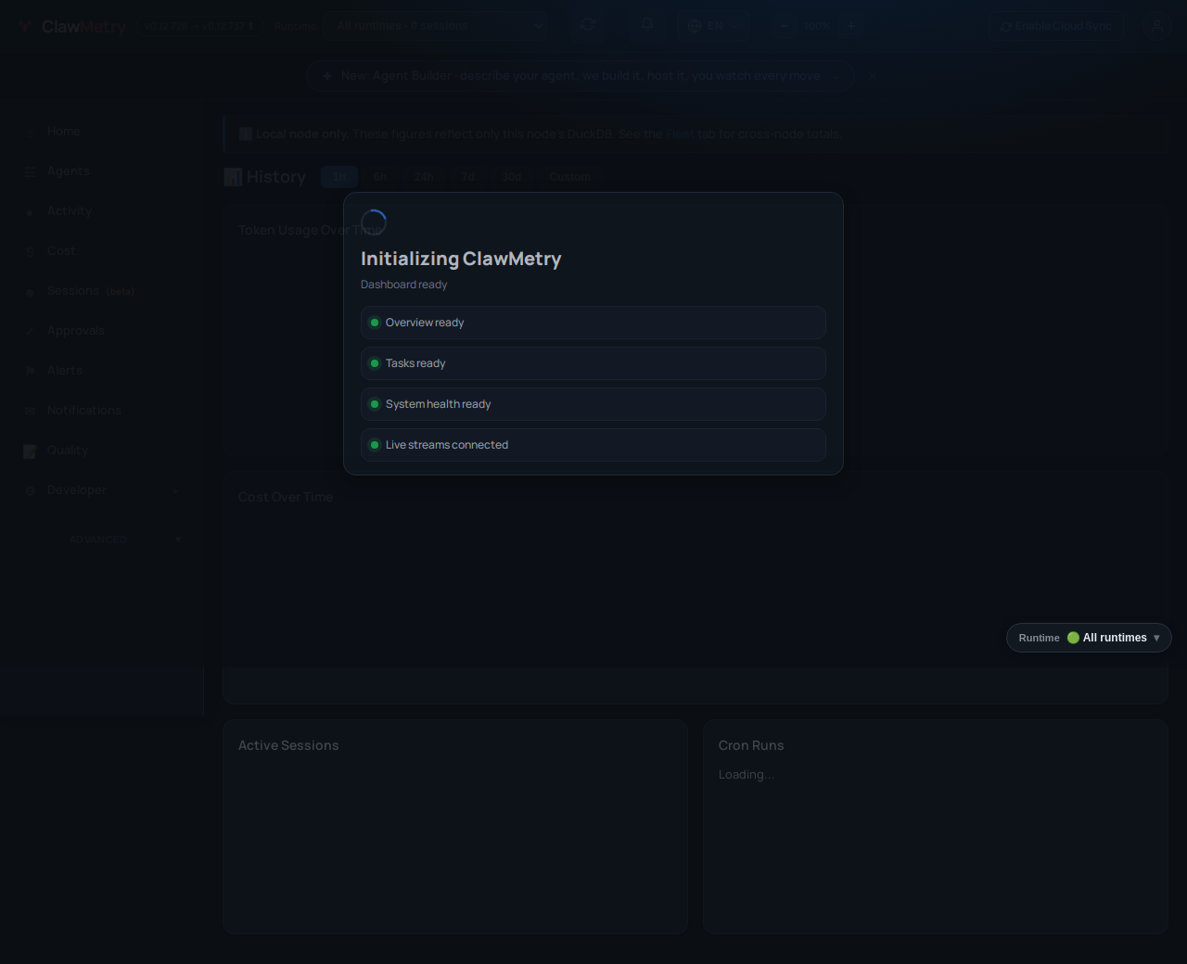Select the 30d time range tab

(512, 177)
